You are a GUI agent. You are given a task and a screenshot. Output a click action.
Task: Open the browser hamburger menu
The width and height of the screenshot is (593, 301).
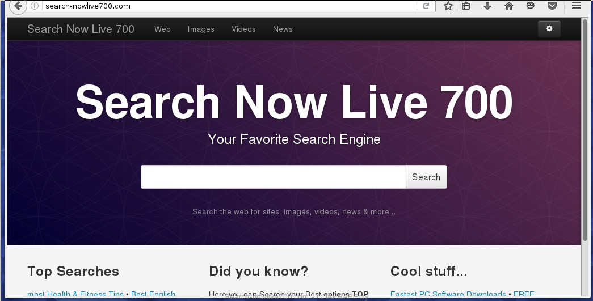point(577,5)
